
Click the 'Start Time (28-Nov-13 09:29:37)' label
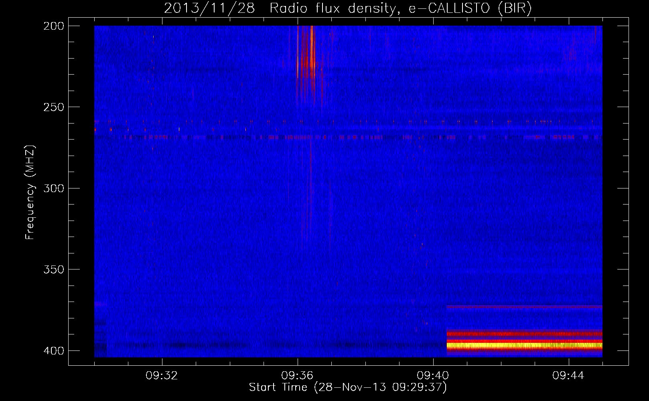(x=348, y=387)
